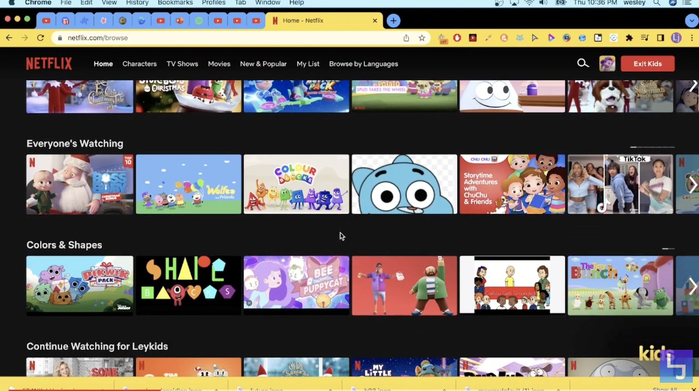The width and height of the screenshot is (699, 391).
Task: Open the Boss Baby Christmas thumbnail
Action: pos(79,184)
